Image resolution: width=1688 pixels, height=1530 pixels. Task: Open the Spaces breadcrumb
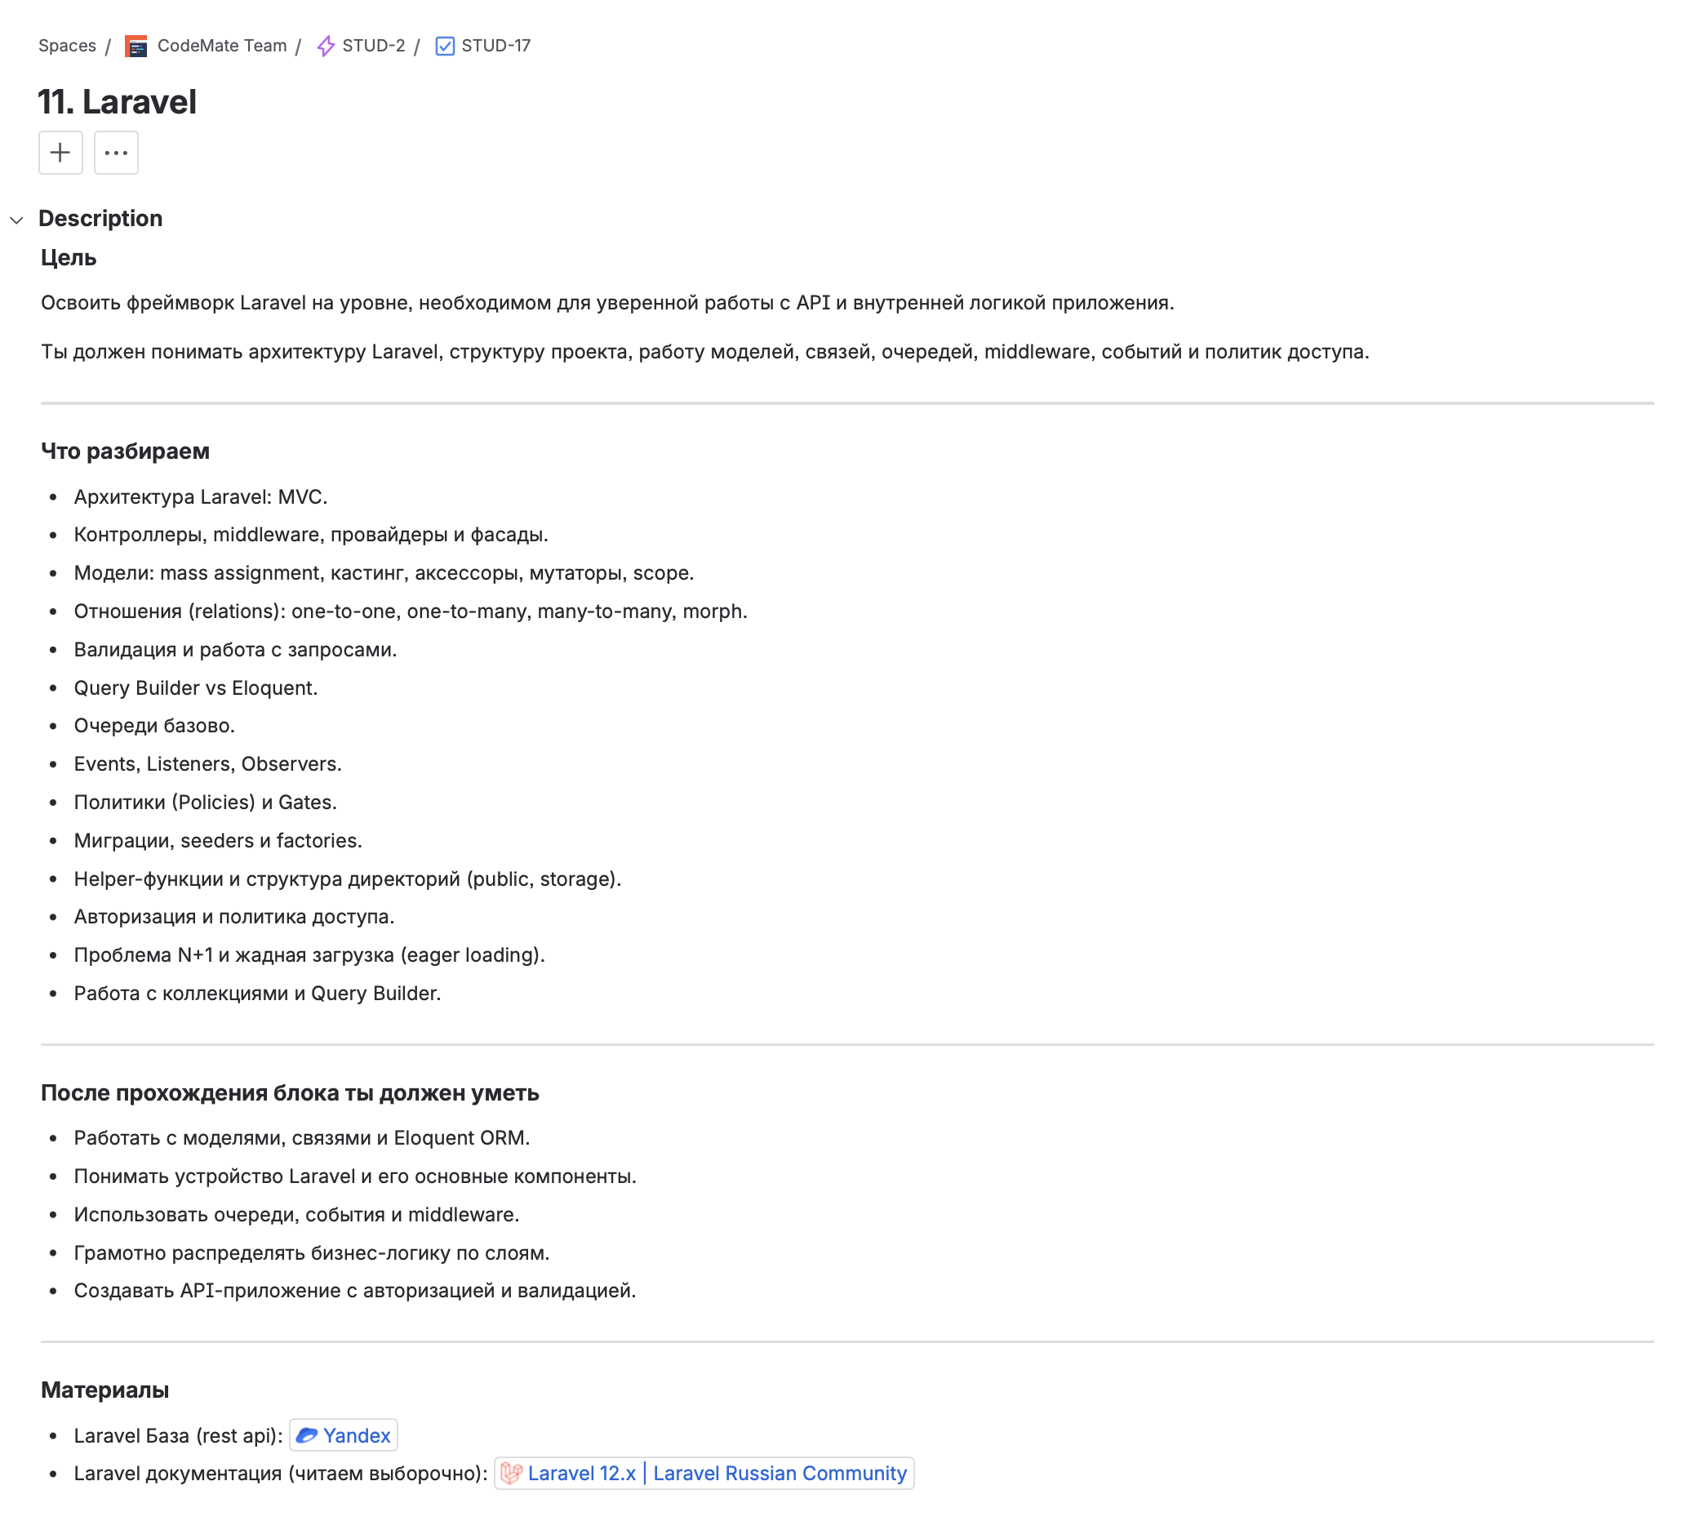tap(68, 46)
